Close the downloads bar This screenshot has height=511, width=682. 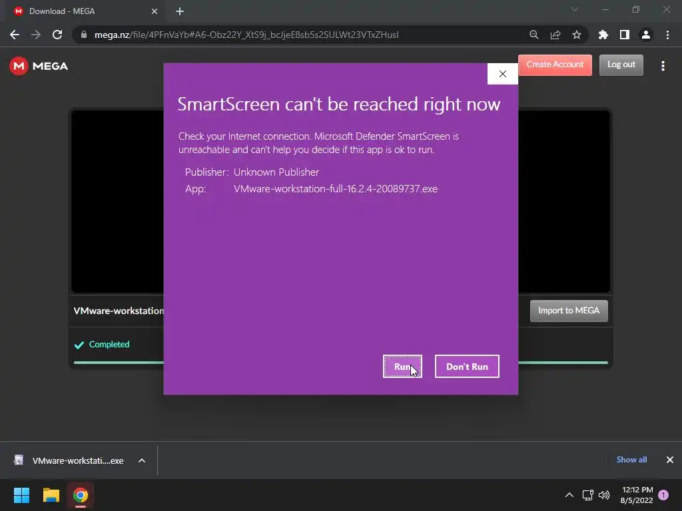click(x=670, y=460)
